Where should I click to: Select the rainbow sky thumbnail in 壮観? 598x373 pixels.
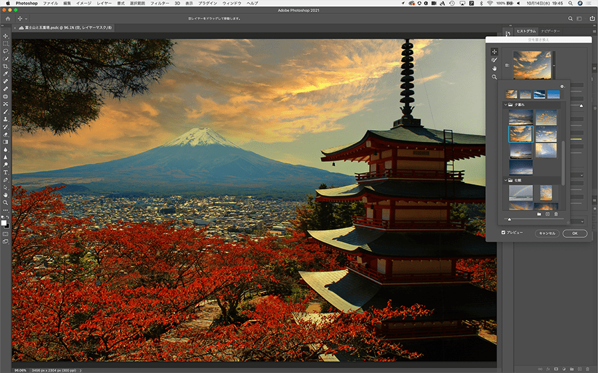(x=520, y=192)
